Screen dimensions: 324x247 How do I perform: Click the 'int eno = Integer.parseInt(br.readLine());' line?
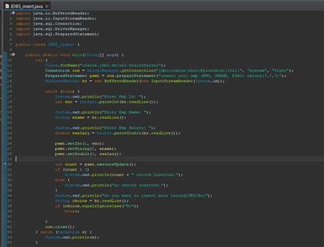pyautogui.click(x=107, y=102)
